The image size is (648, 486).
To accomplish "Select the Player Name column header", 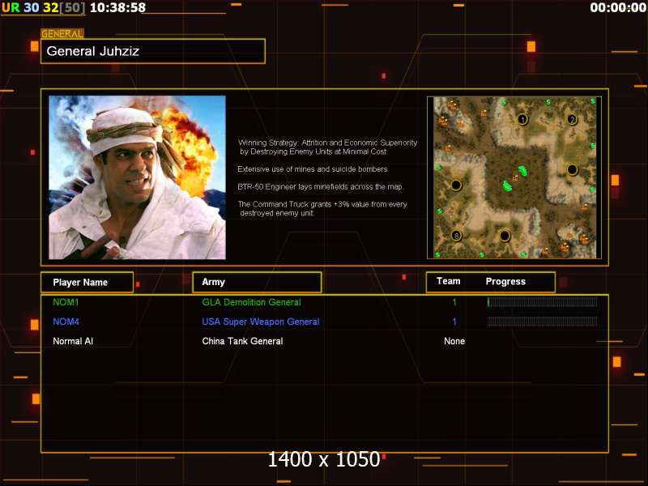I will (87, 282).
